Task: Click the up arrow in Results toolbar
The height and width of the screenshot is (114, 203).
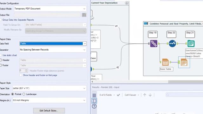Action: coord(145,95)
